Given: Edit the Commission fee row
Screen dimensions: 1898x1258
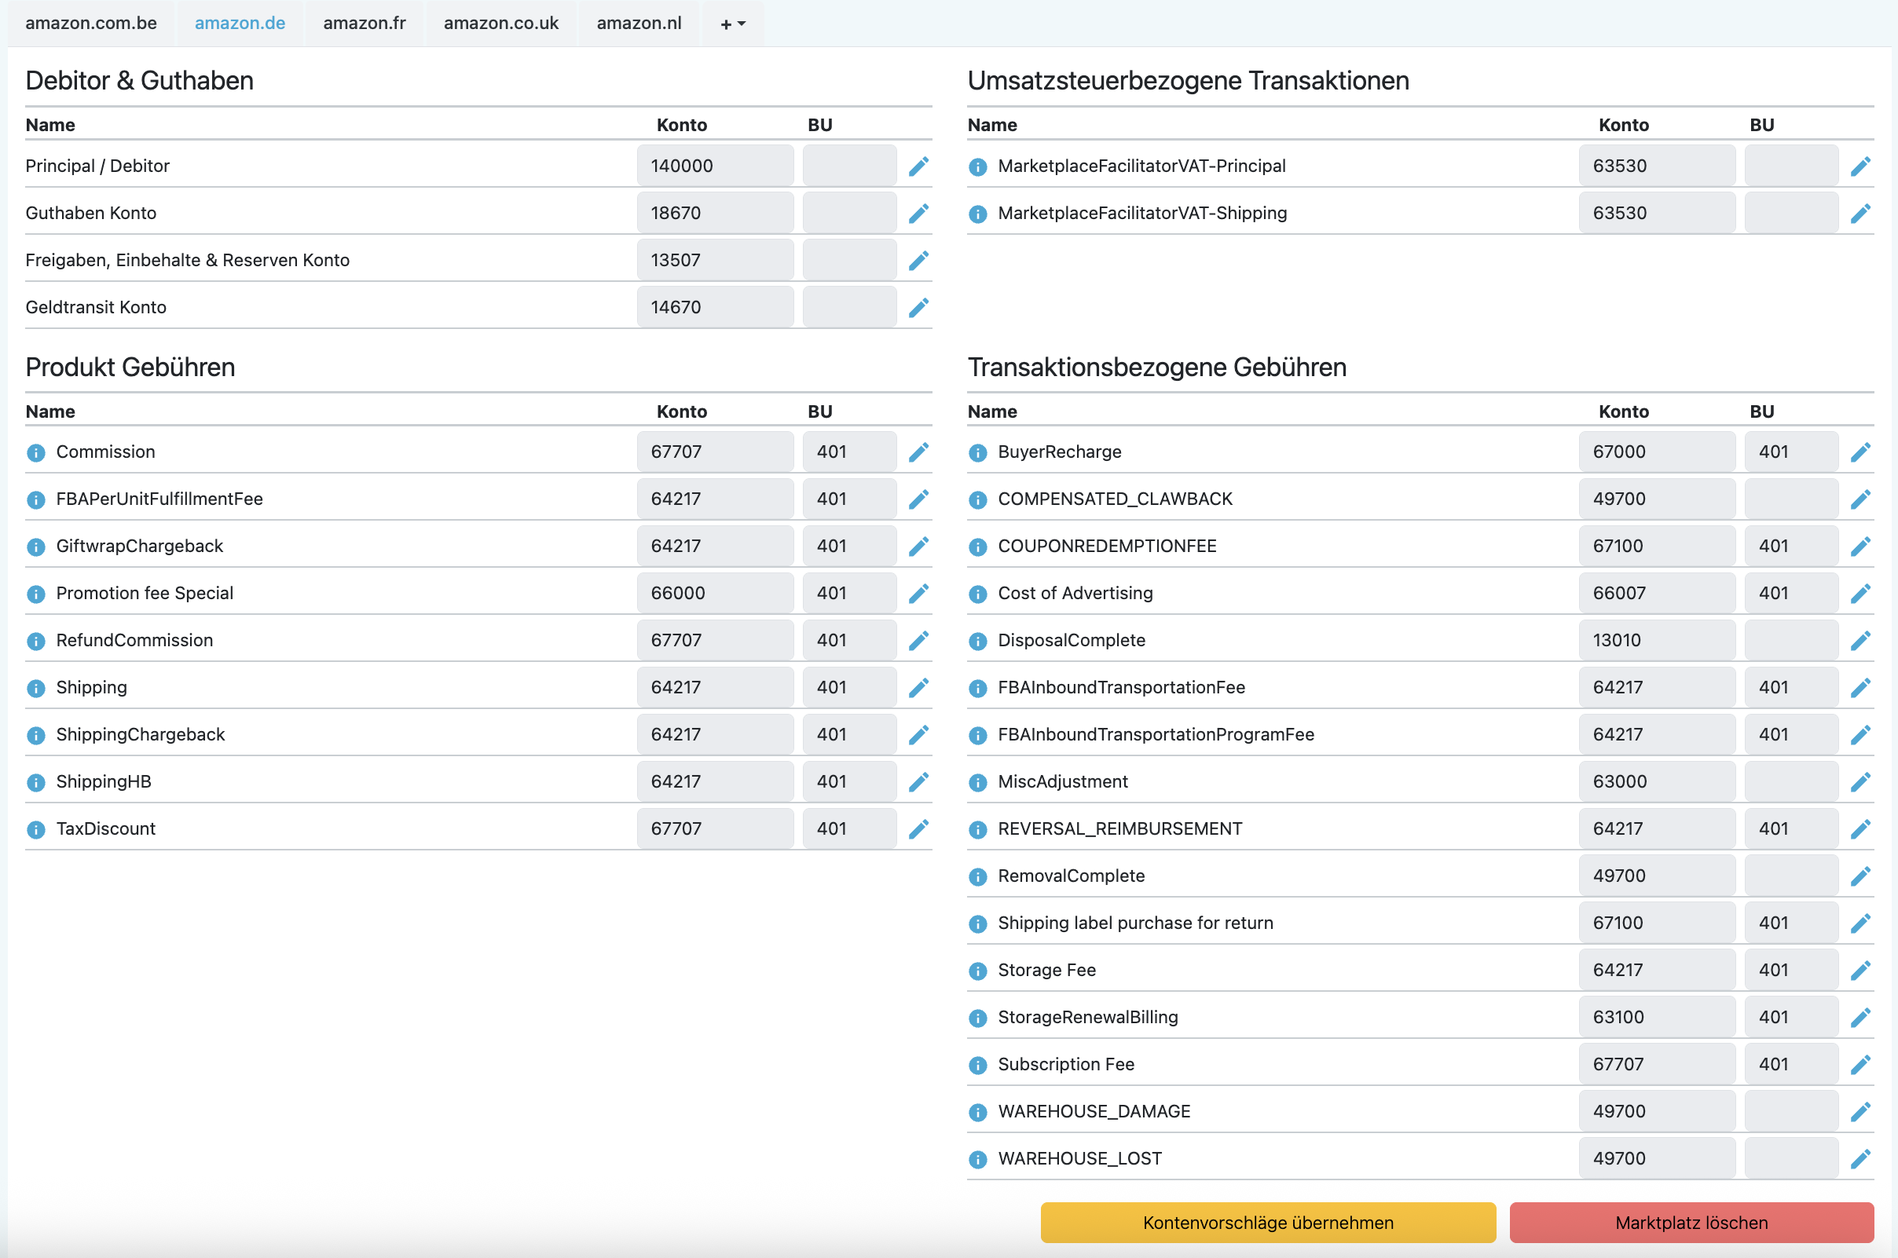Looking at the screenshot, I should click(x=918, y=452).
